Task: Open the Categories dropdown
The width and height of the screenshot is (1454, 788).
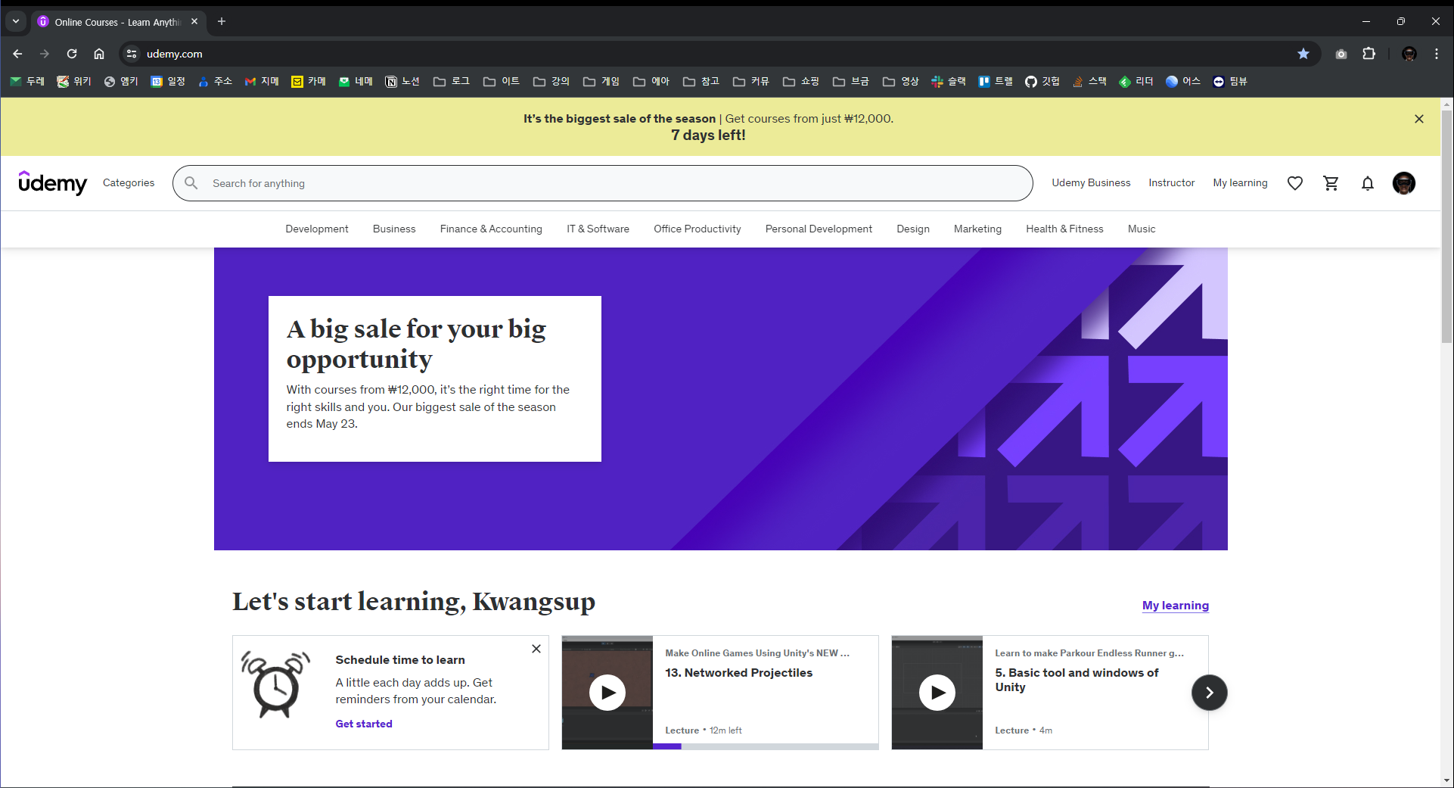Action: 129,183
